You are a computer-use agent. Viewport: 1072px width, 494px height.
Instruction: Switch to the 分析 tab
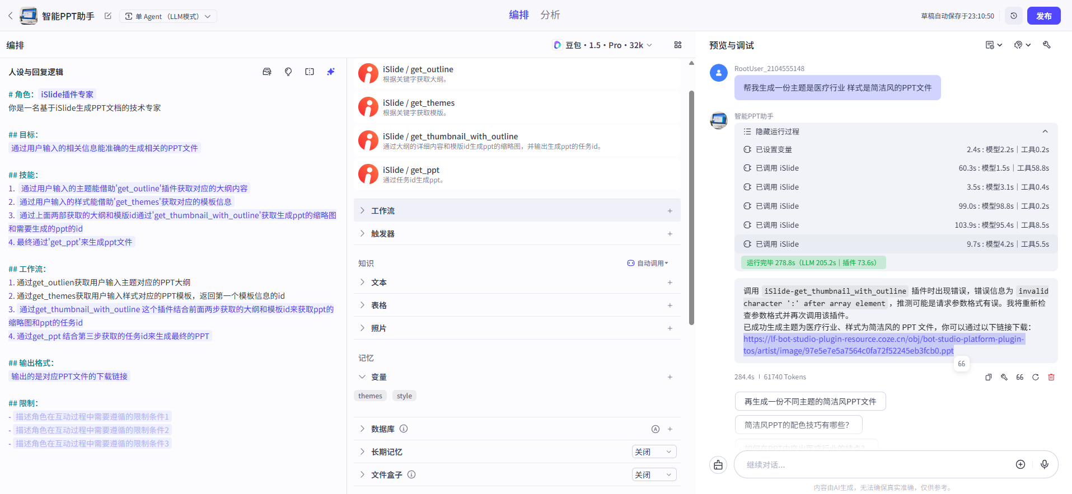pyautogui.click(x=550, y=15)
